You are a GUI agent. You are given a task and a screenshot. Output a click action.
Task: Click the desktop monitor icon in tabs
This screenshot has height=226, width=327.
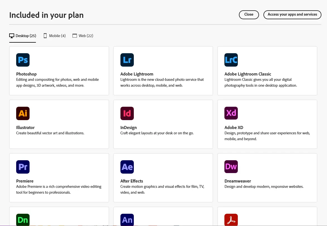[x=12, y=36]
